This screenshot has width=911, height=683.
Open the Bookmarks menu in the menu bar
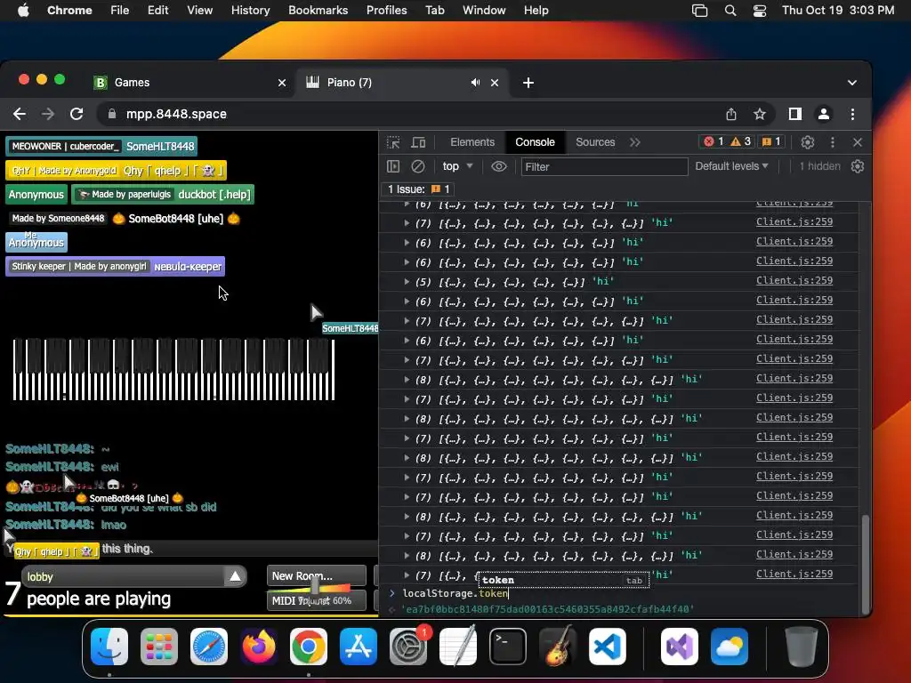click(x=318, y=10)
